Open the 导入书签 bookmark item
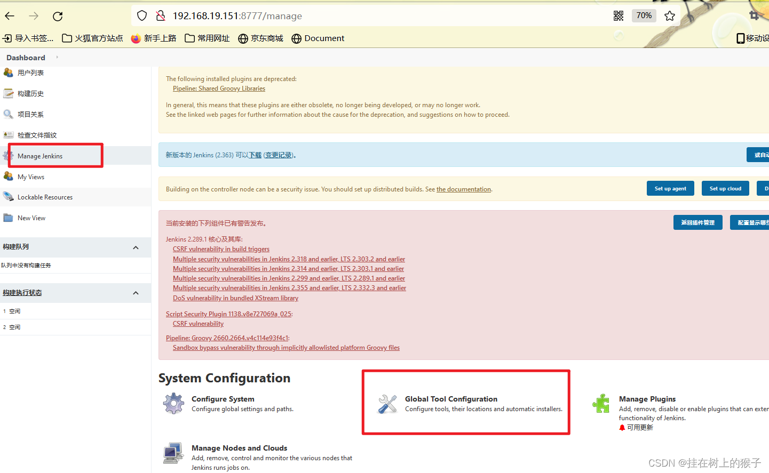 point(28,38)
